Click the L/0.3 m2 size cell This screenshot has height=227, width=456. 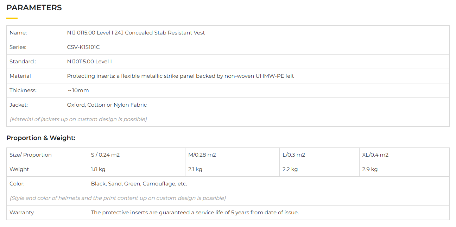coord(294,155)
